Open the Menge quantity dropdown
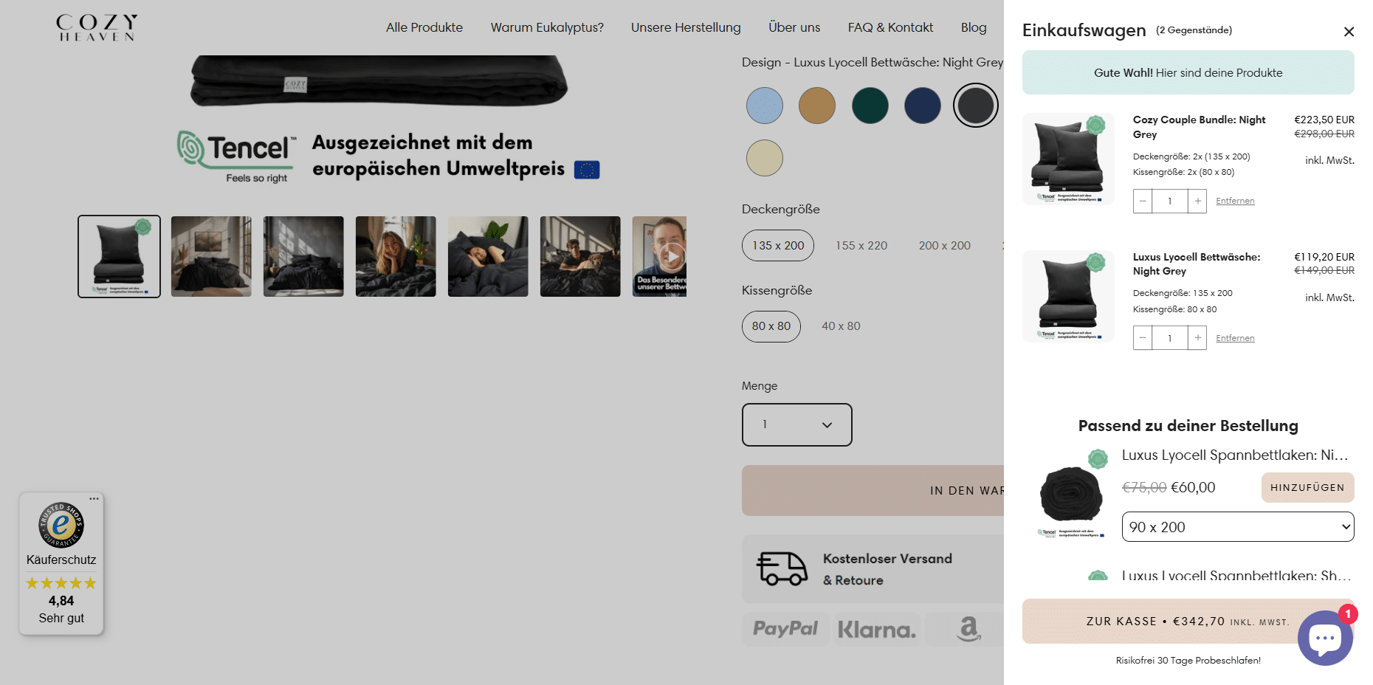The image size is (1373, 685). click(x=796, y=424)
